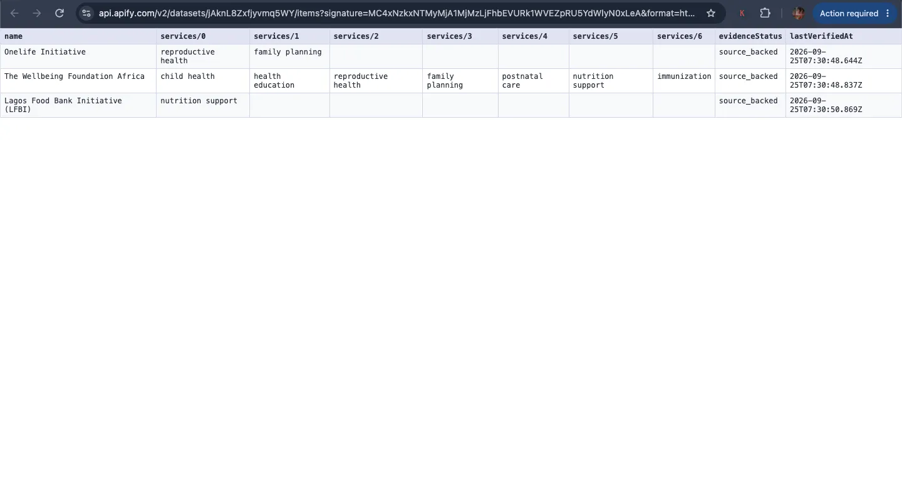Viewport: 902px width, 494px height.
Task: Click Onelife's reproductive health cell
Action: (x=203, y=56)
